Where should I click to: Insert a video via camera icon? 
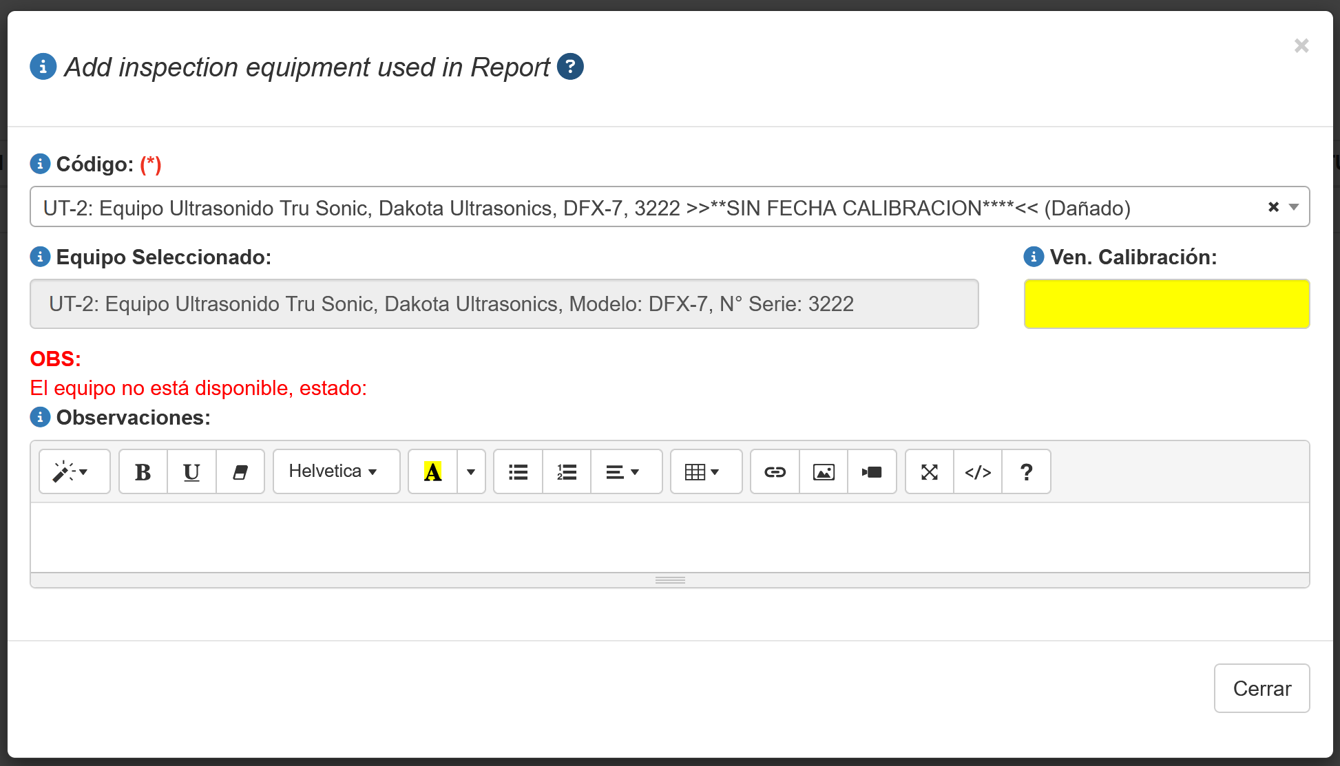(x=872, y=472)
